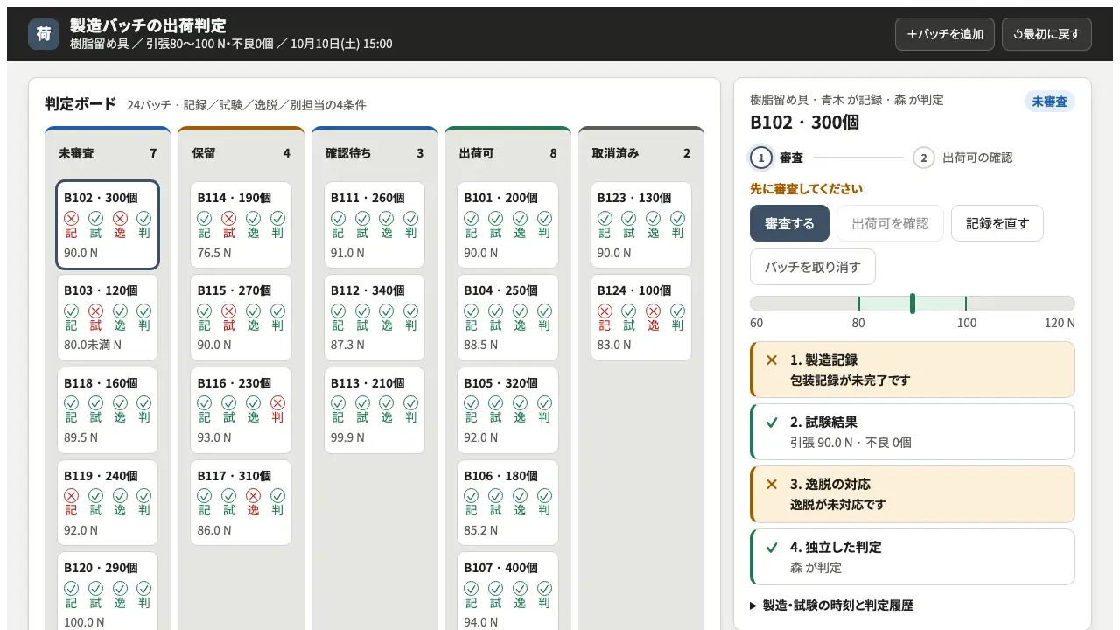Click the green 試 check icon on B123 card
The width and height of the screenshot is (1120, 630).
(x=629, y=218)
